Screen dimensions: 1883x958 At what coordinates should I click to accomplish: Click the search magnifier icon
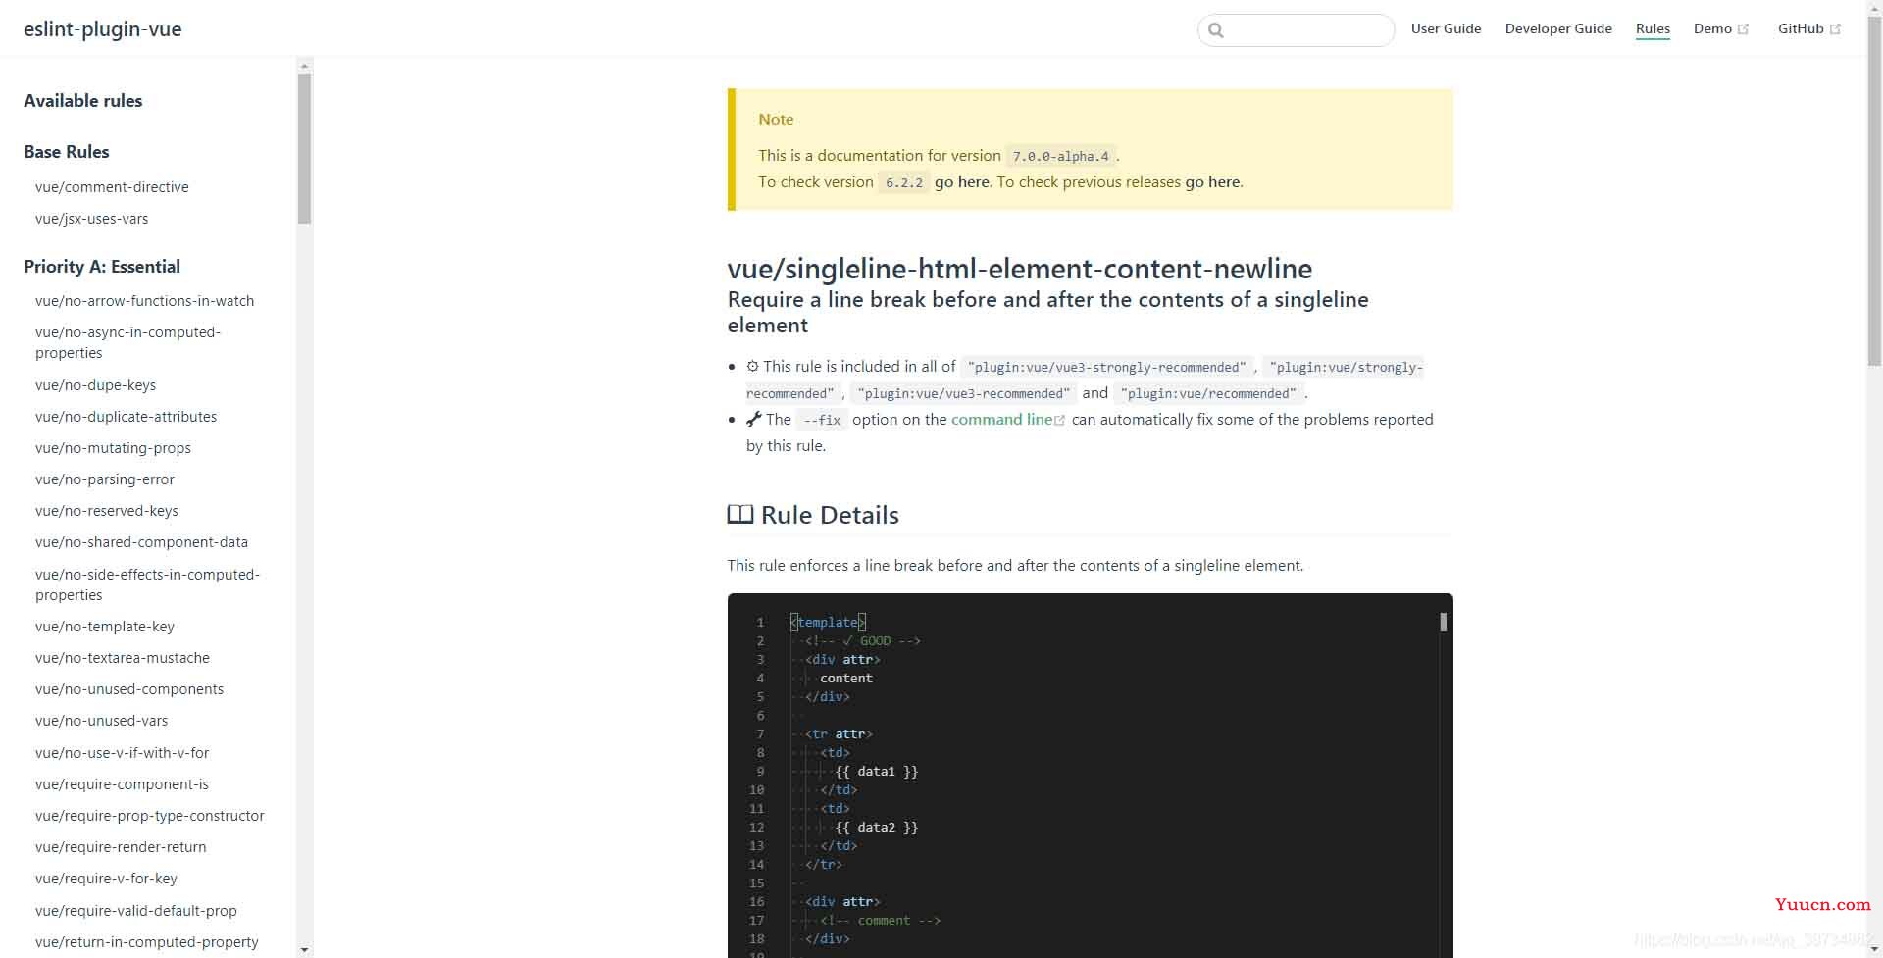pos(1216,30)
